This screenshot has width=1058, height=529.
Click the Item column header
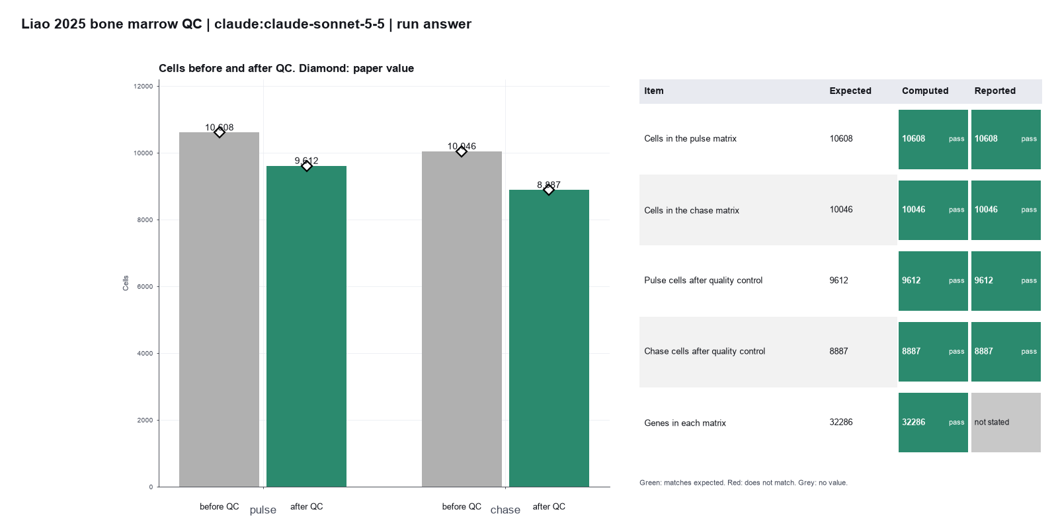[654, 91]
